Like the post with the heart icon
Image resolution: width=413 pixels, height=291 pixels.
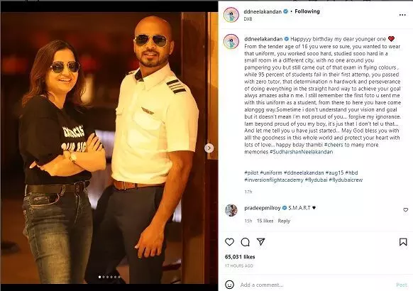229,242
